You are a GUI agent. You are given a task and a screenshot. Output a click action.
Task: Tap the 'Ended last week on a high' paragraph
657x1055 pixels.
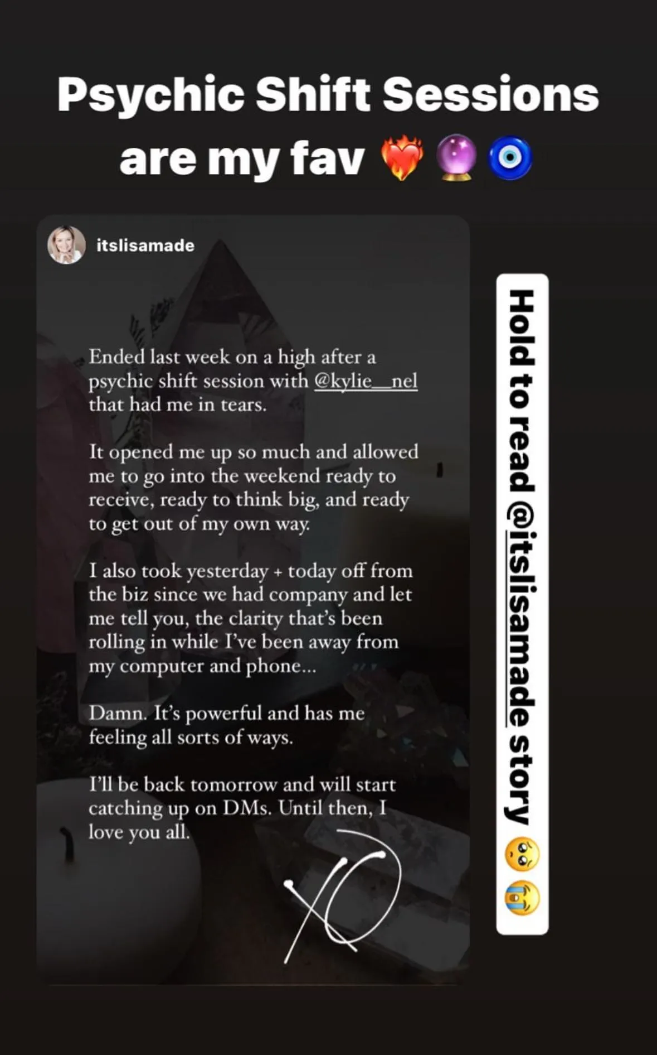pyautogui.click(x=253, y=380)
